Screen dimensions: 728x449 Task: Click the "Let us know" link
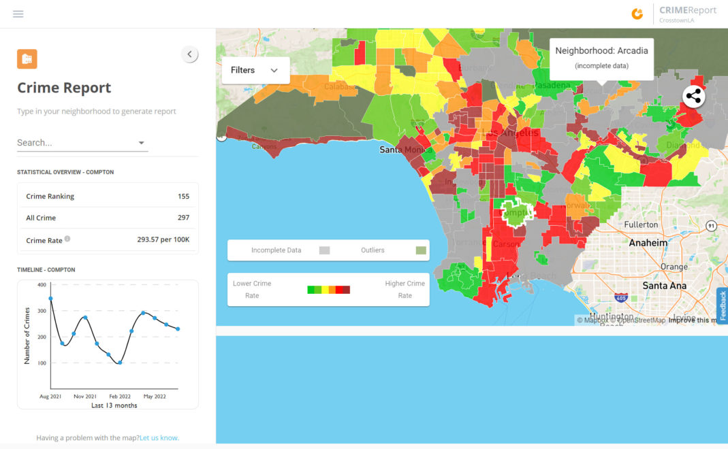(159, 437)
